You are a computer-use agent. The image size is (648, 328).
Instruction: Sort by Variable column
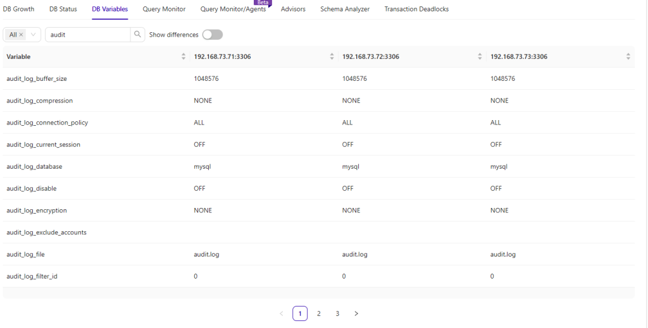click(184, 57)
